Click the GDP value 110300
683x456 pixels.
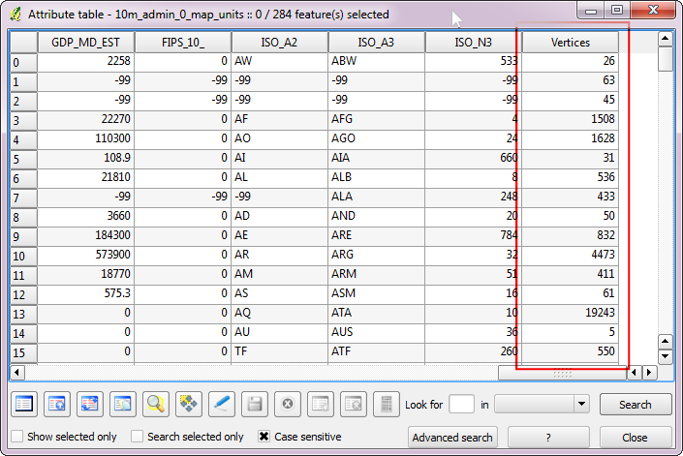(86, 138)
